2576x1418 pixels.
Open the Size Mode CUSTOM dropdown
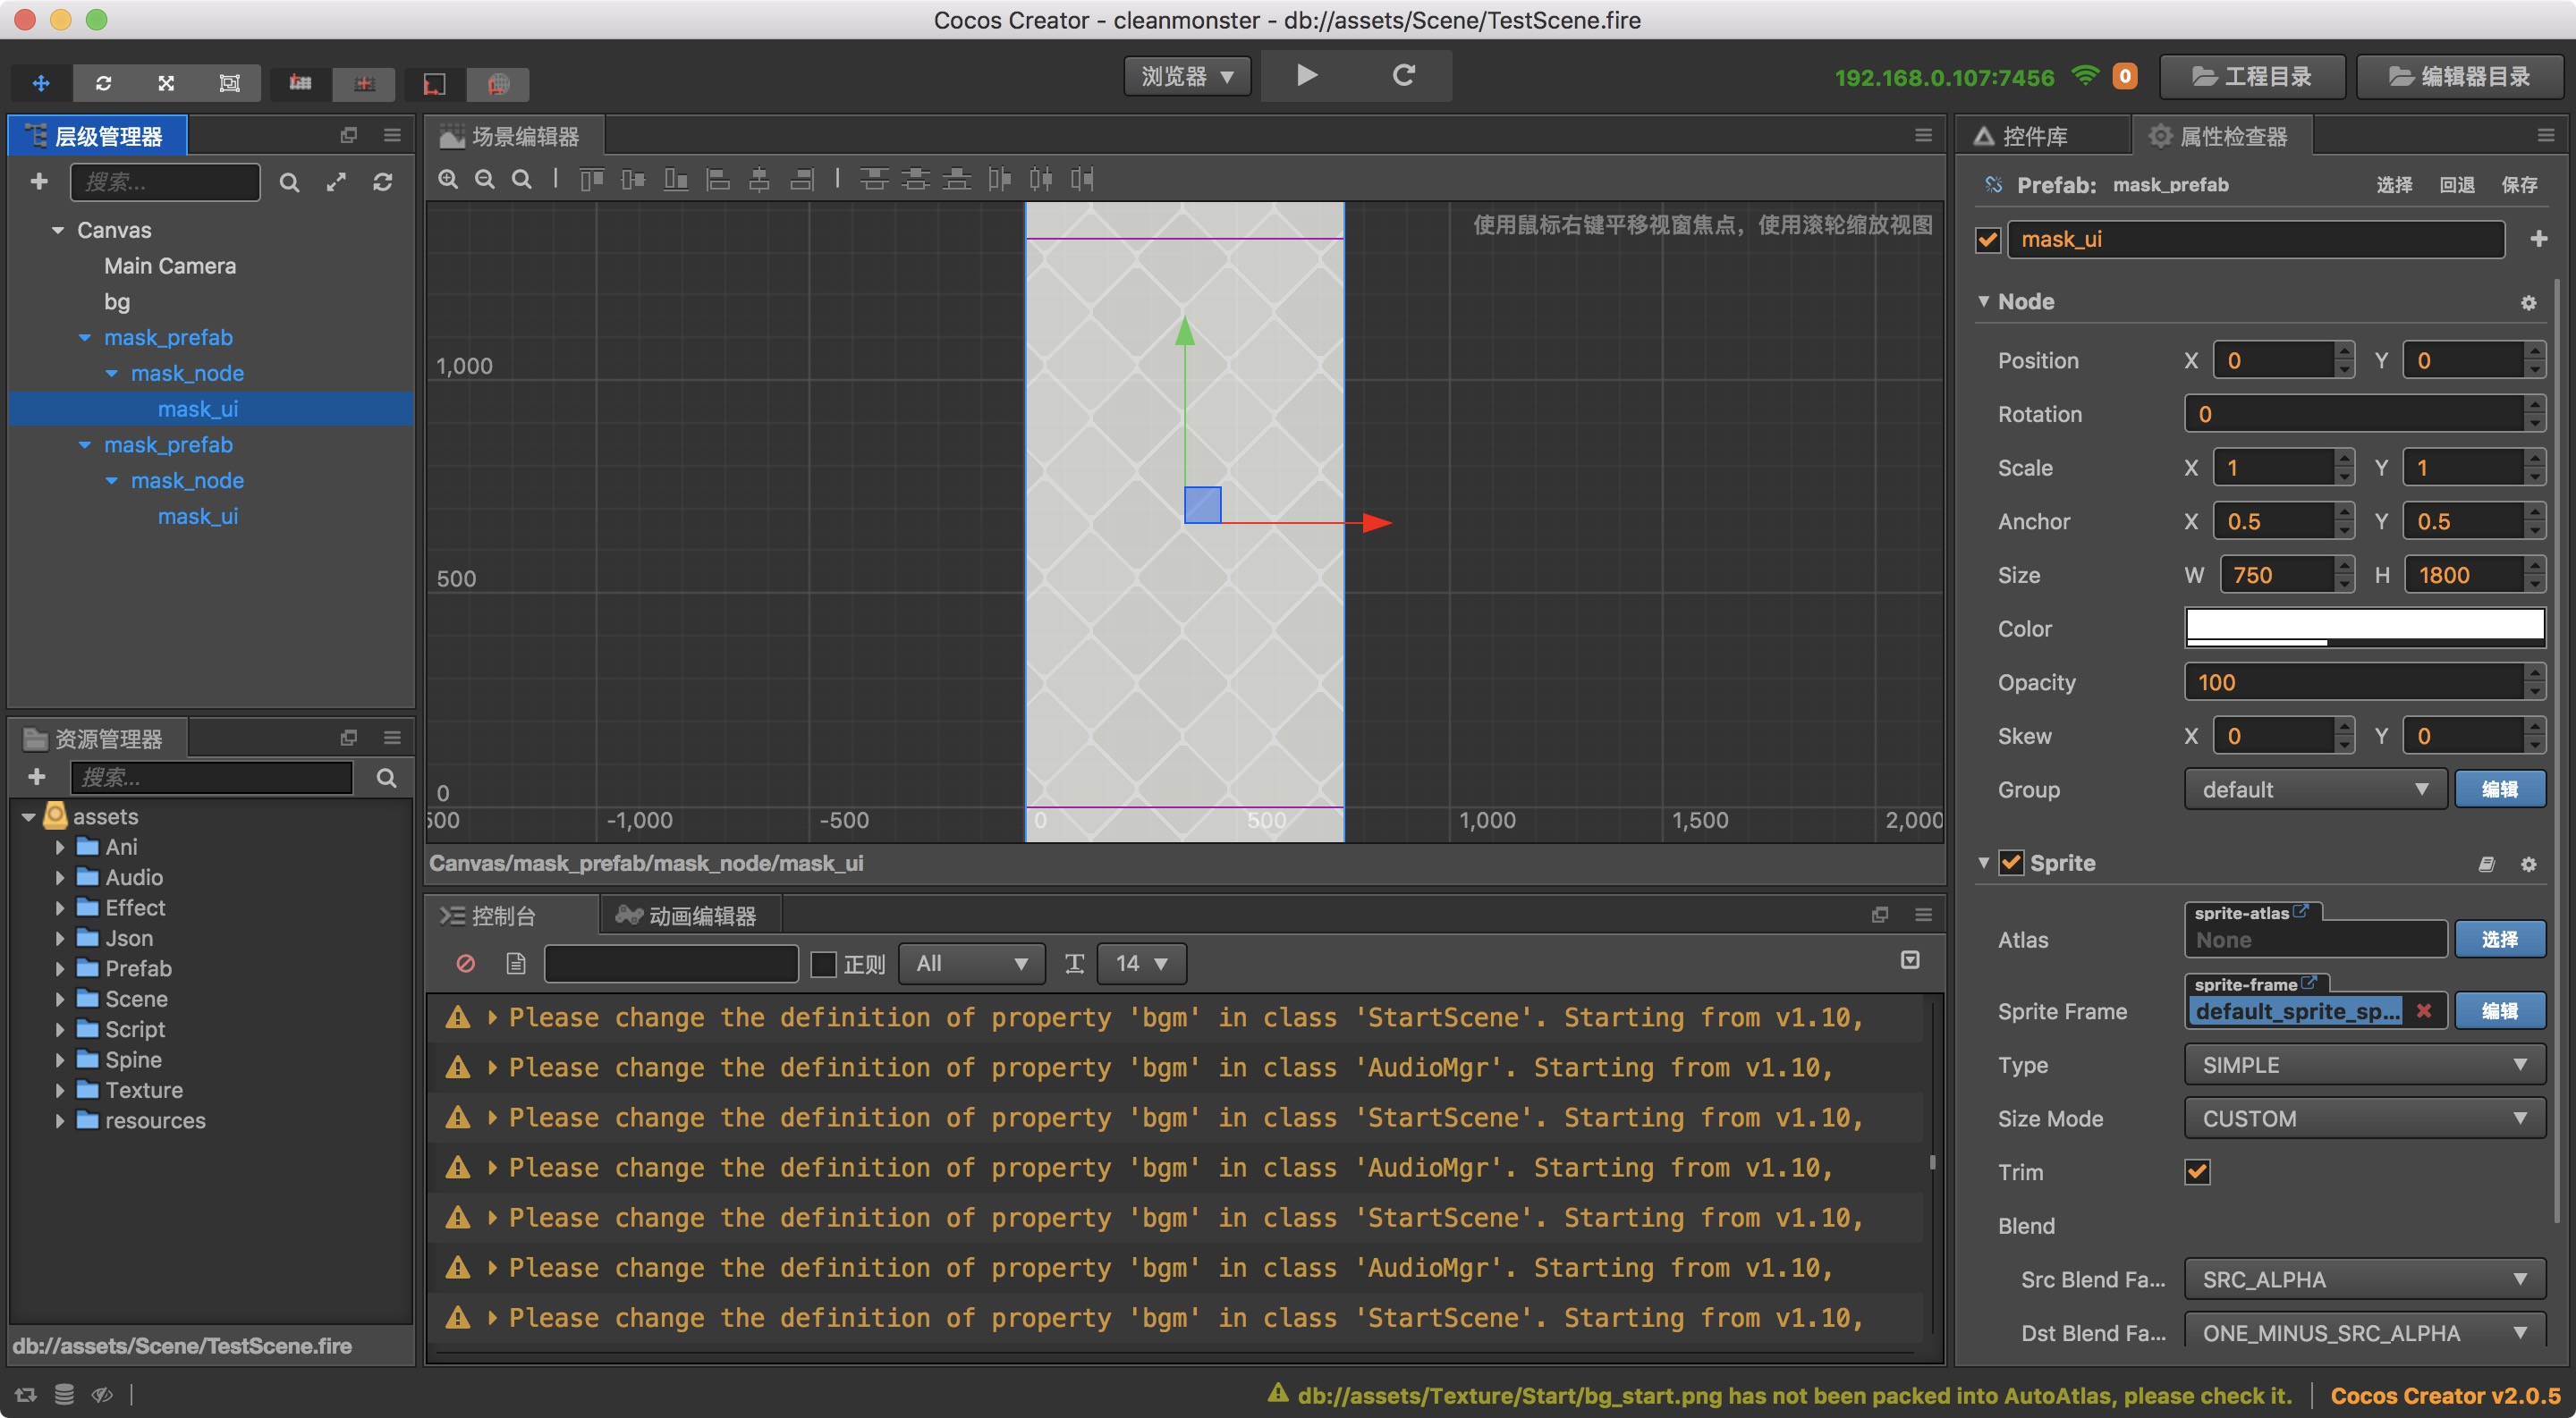(2364, 1118)
